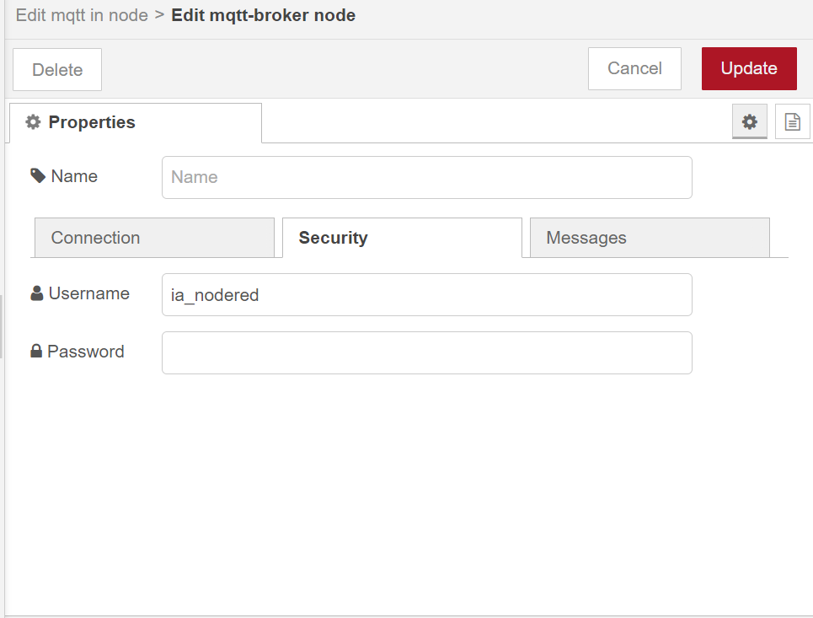Click the 'Edit mqtt-broker node' title
813x618 pixels.
click(263, 15)
